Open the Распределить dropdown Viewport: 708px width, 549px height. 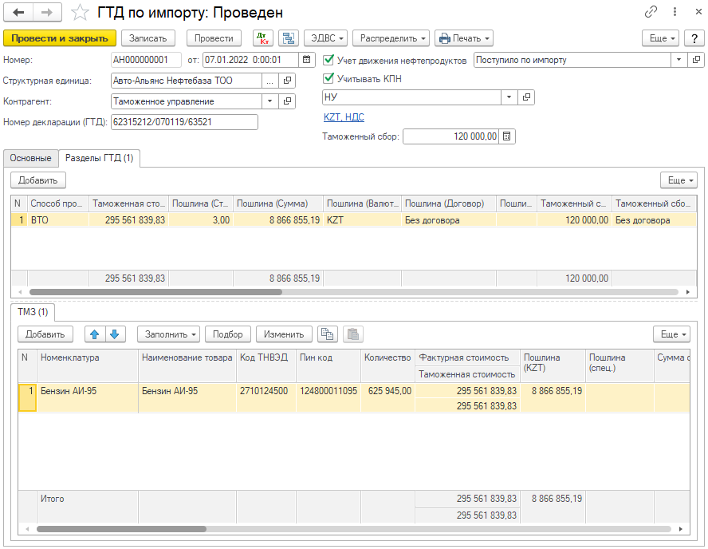point(391,38)
